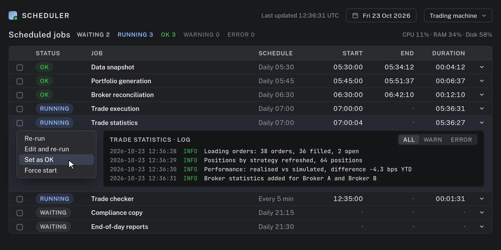Click the RUNNING badge of Trade checker
Image resolution: width=501 pixels, height=250 pixels.
(x=54, y=199)
